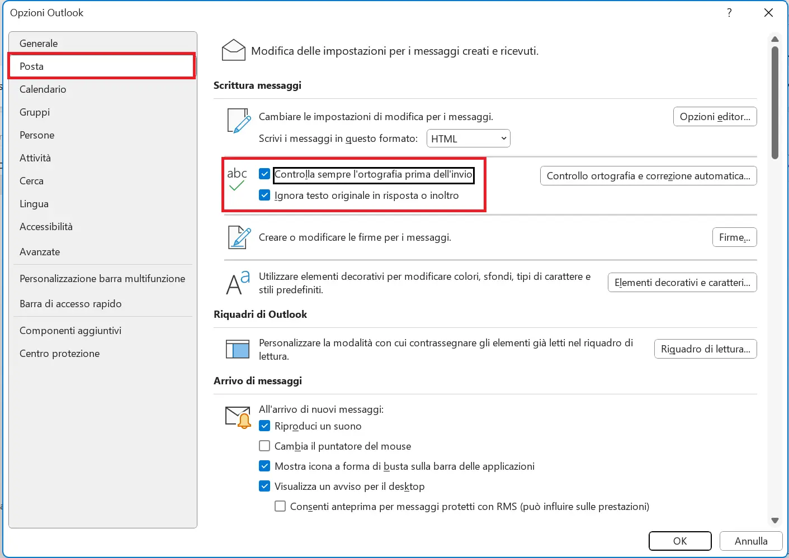Open the Avanzate options category
Image resolution: width=789 pixels, height=558 pixels.
point(103,251)
